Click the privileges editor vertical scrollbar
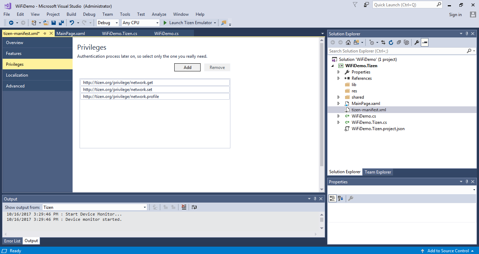 click(322, 105)
